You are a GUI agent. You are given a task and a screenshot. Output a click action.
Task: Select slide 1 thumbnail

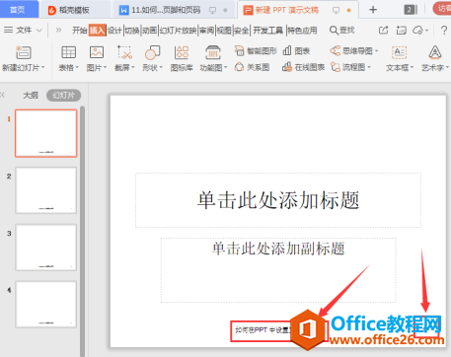46,133
